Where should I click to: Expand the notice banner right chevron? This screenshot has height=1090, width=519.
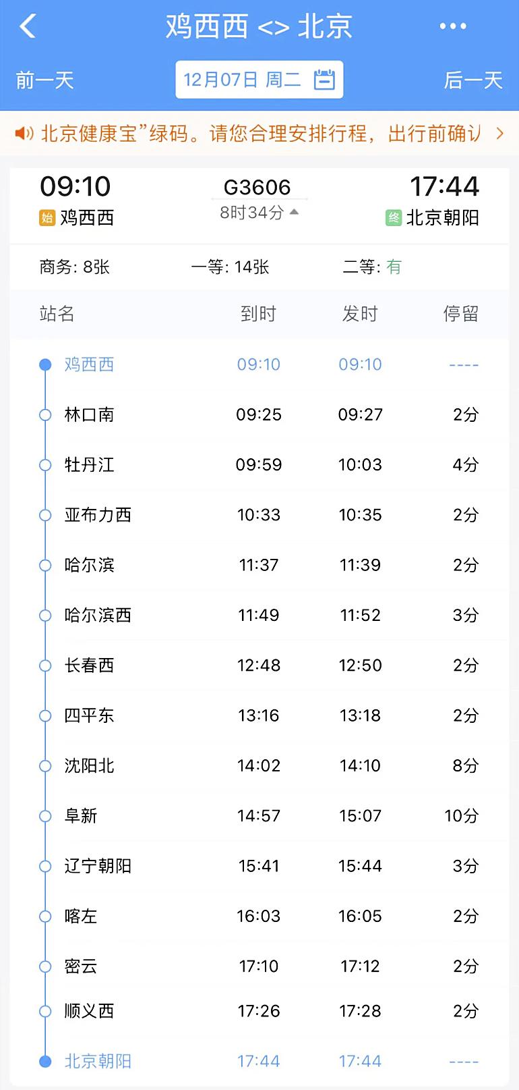(499, 134)
